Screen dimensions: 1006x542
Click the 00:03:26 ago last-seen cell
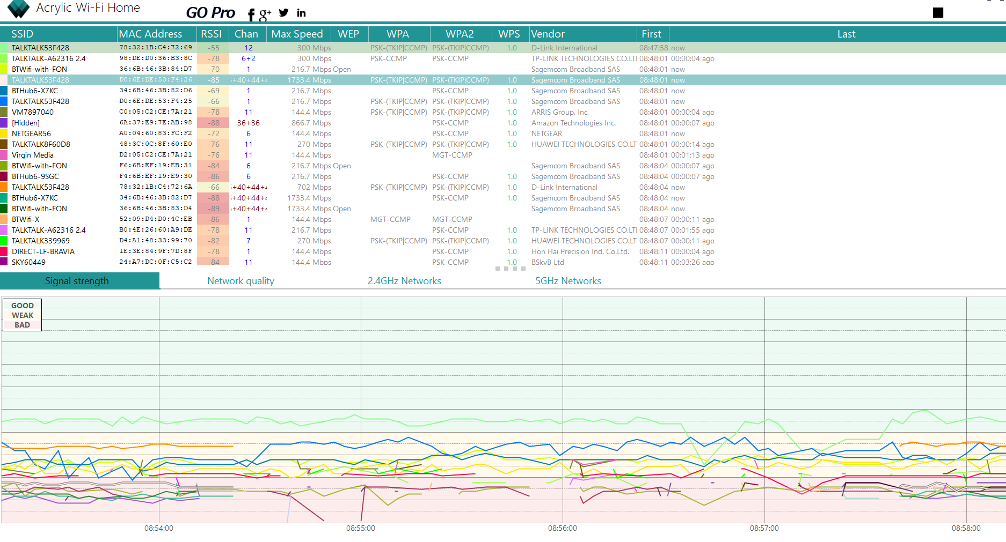click(692, 262)
